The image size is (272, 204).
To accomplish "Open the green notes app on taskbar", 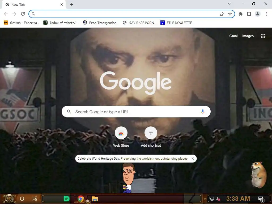I will coord(66,199).
